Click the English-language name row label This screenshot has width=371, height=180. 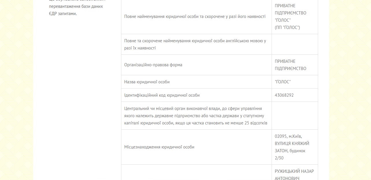coord(195,44)
